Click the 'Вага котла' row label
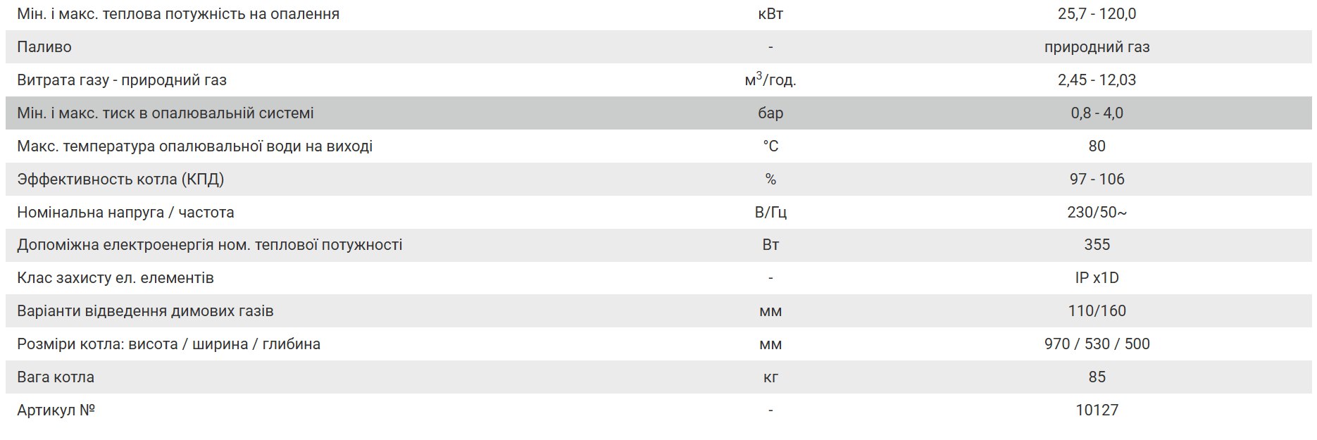The height and width of the screenshot is (440, 1317). [56, 377]
